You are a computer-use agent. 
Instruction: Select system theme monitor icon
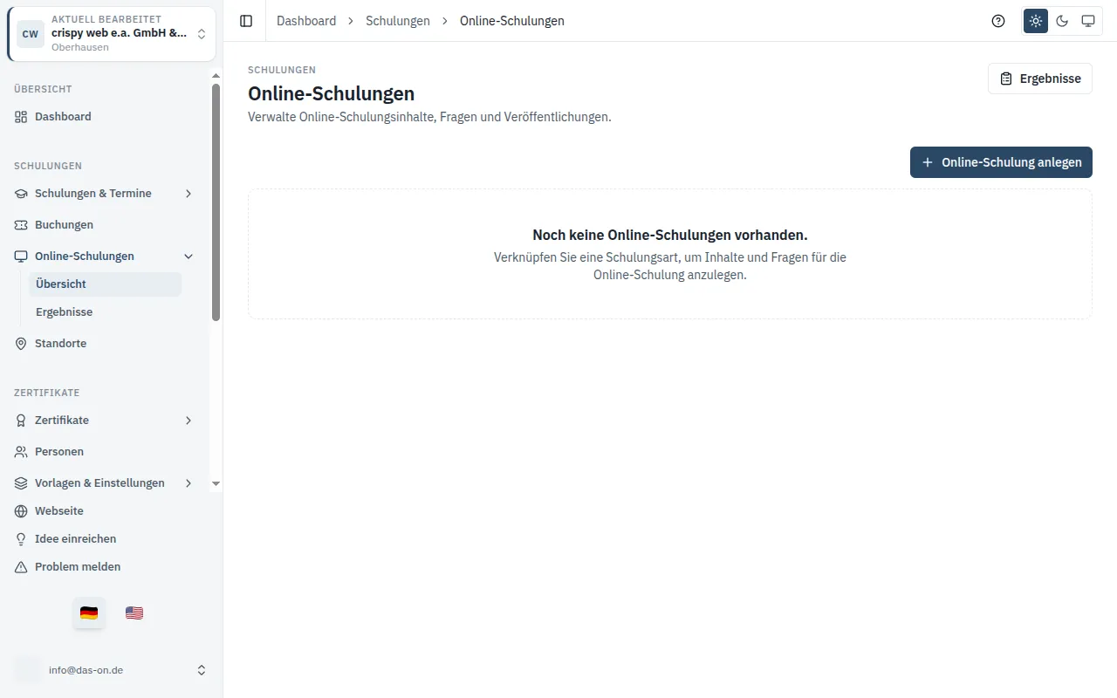click(1088, 21)
